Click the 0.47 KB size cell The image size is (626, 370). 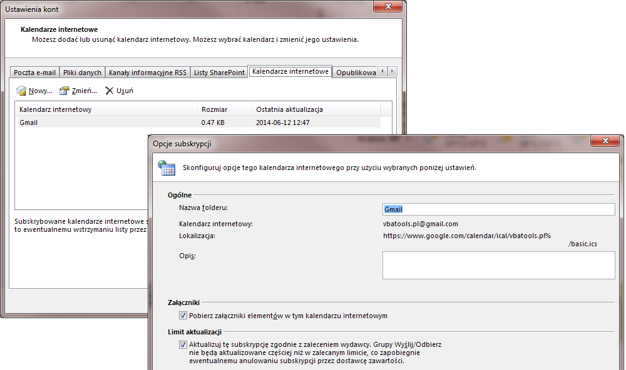[x=213, y=122]
